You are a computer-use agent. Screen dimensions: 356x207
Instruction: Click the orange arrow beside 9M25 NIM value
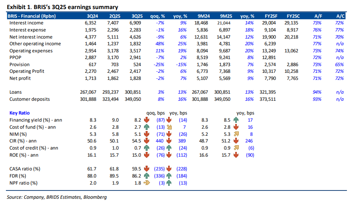[x=236, y=134]
